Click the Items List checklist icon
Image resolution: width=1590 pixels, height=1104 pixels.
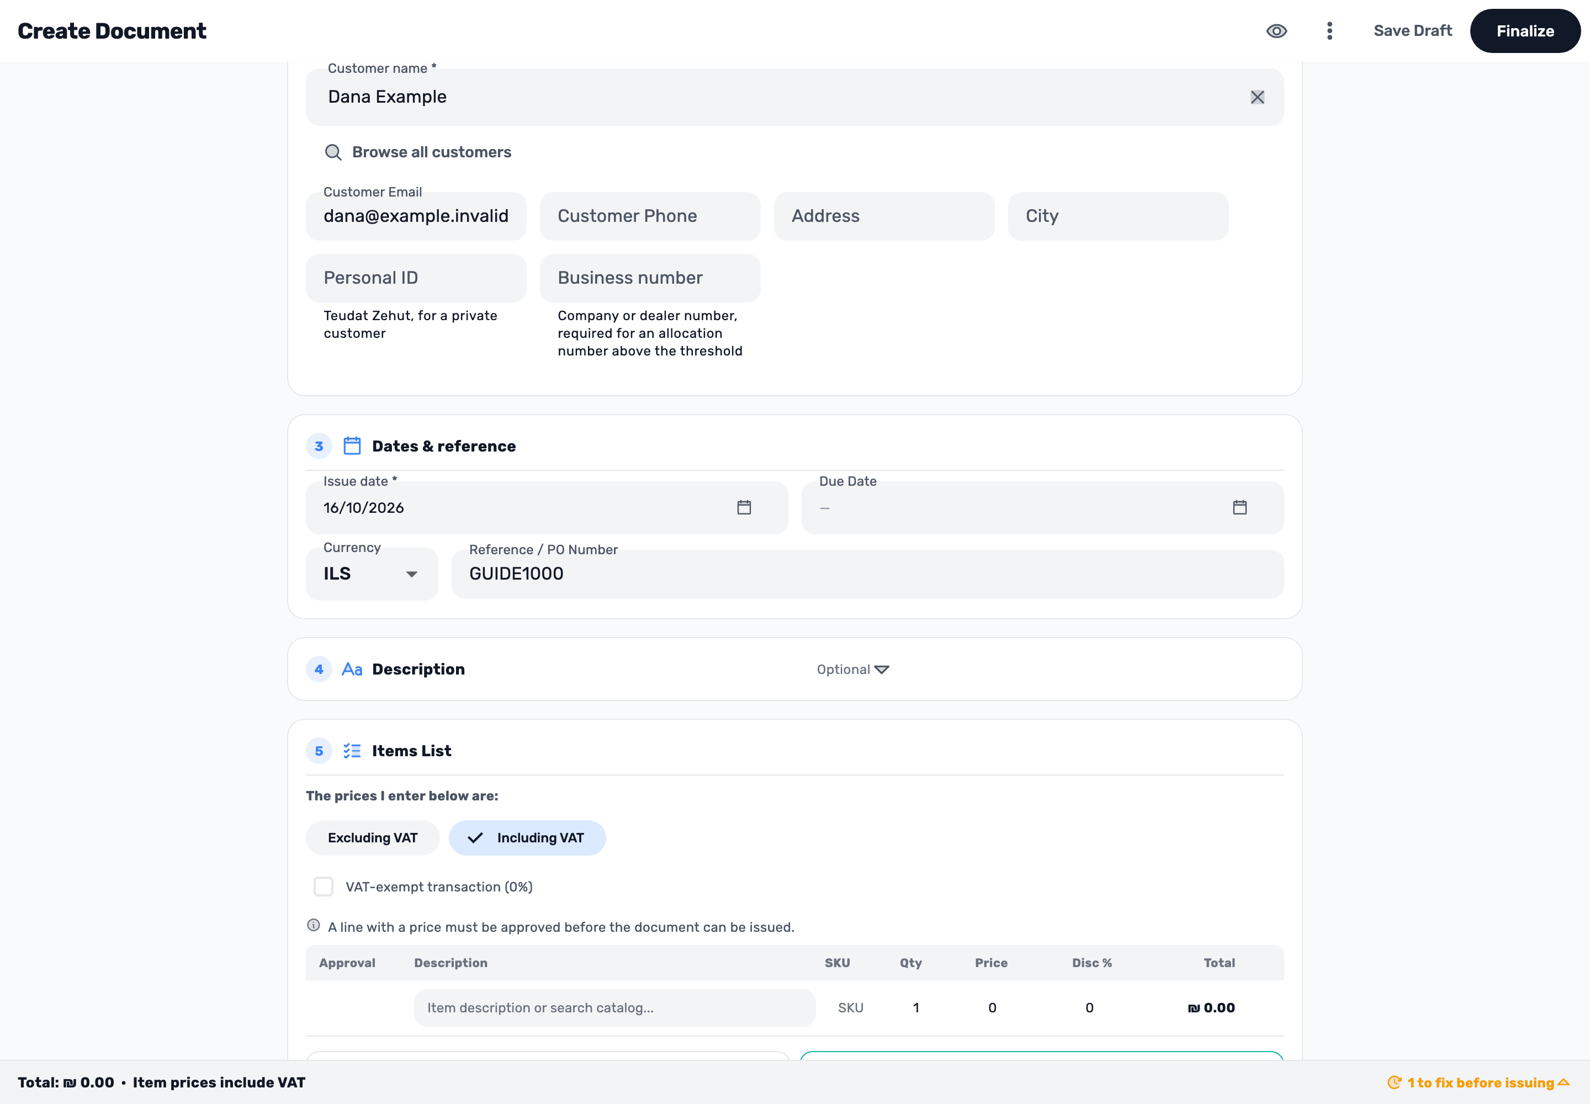pyautogui.click(x=352, y=751)
